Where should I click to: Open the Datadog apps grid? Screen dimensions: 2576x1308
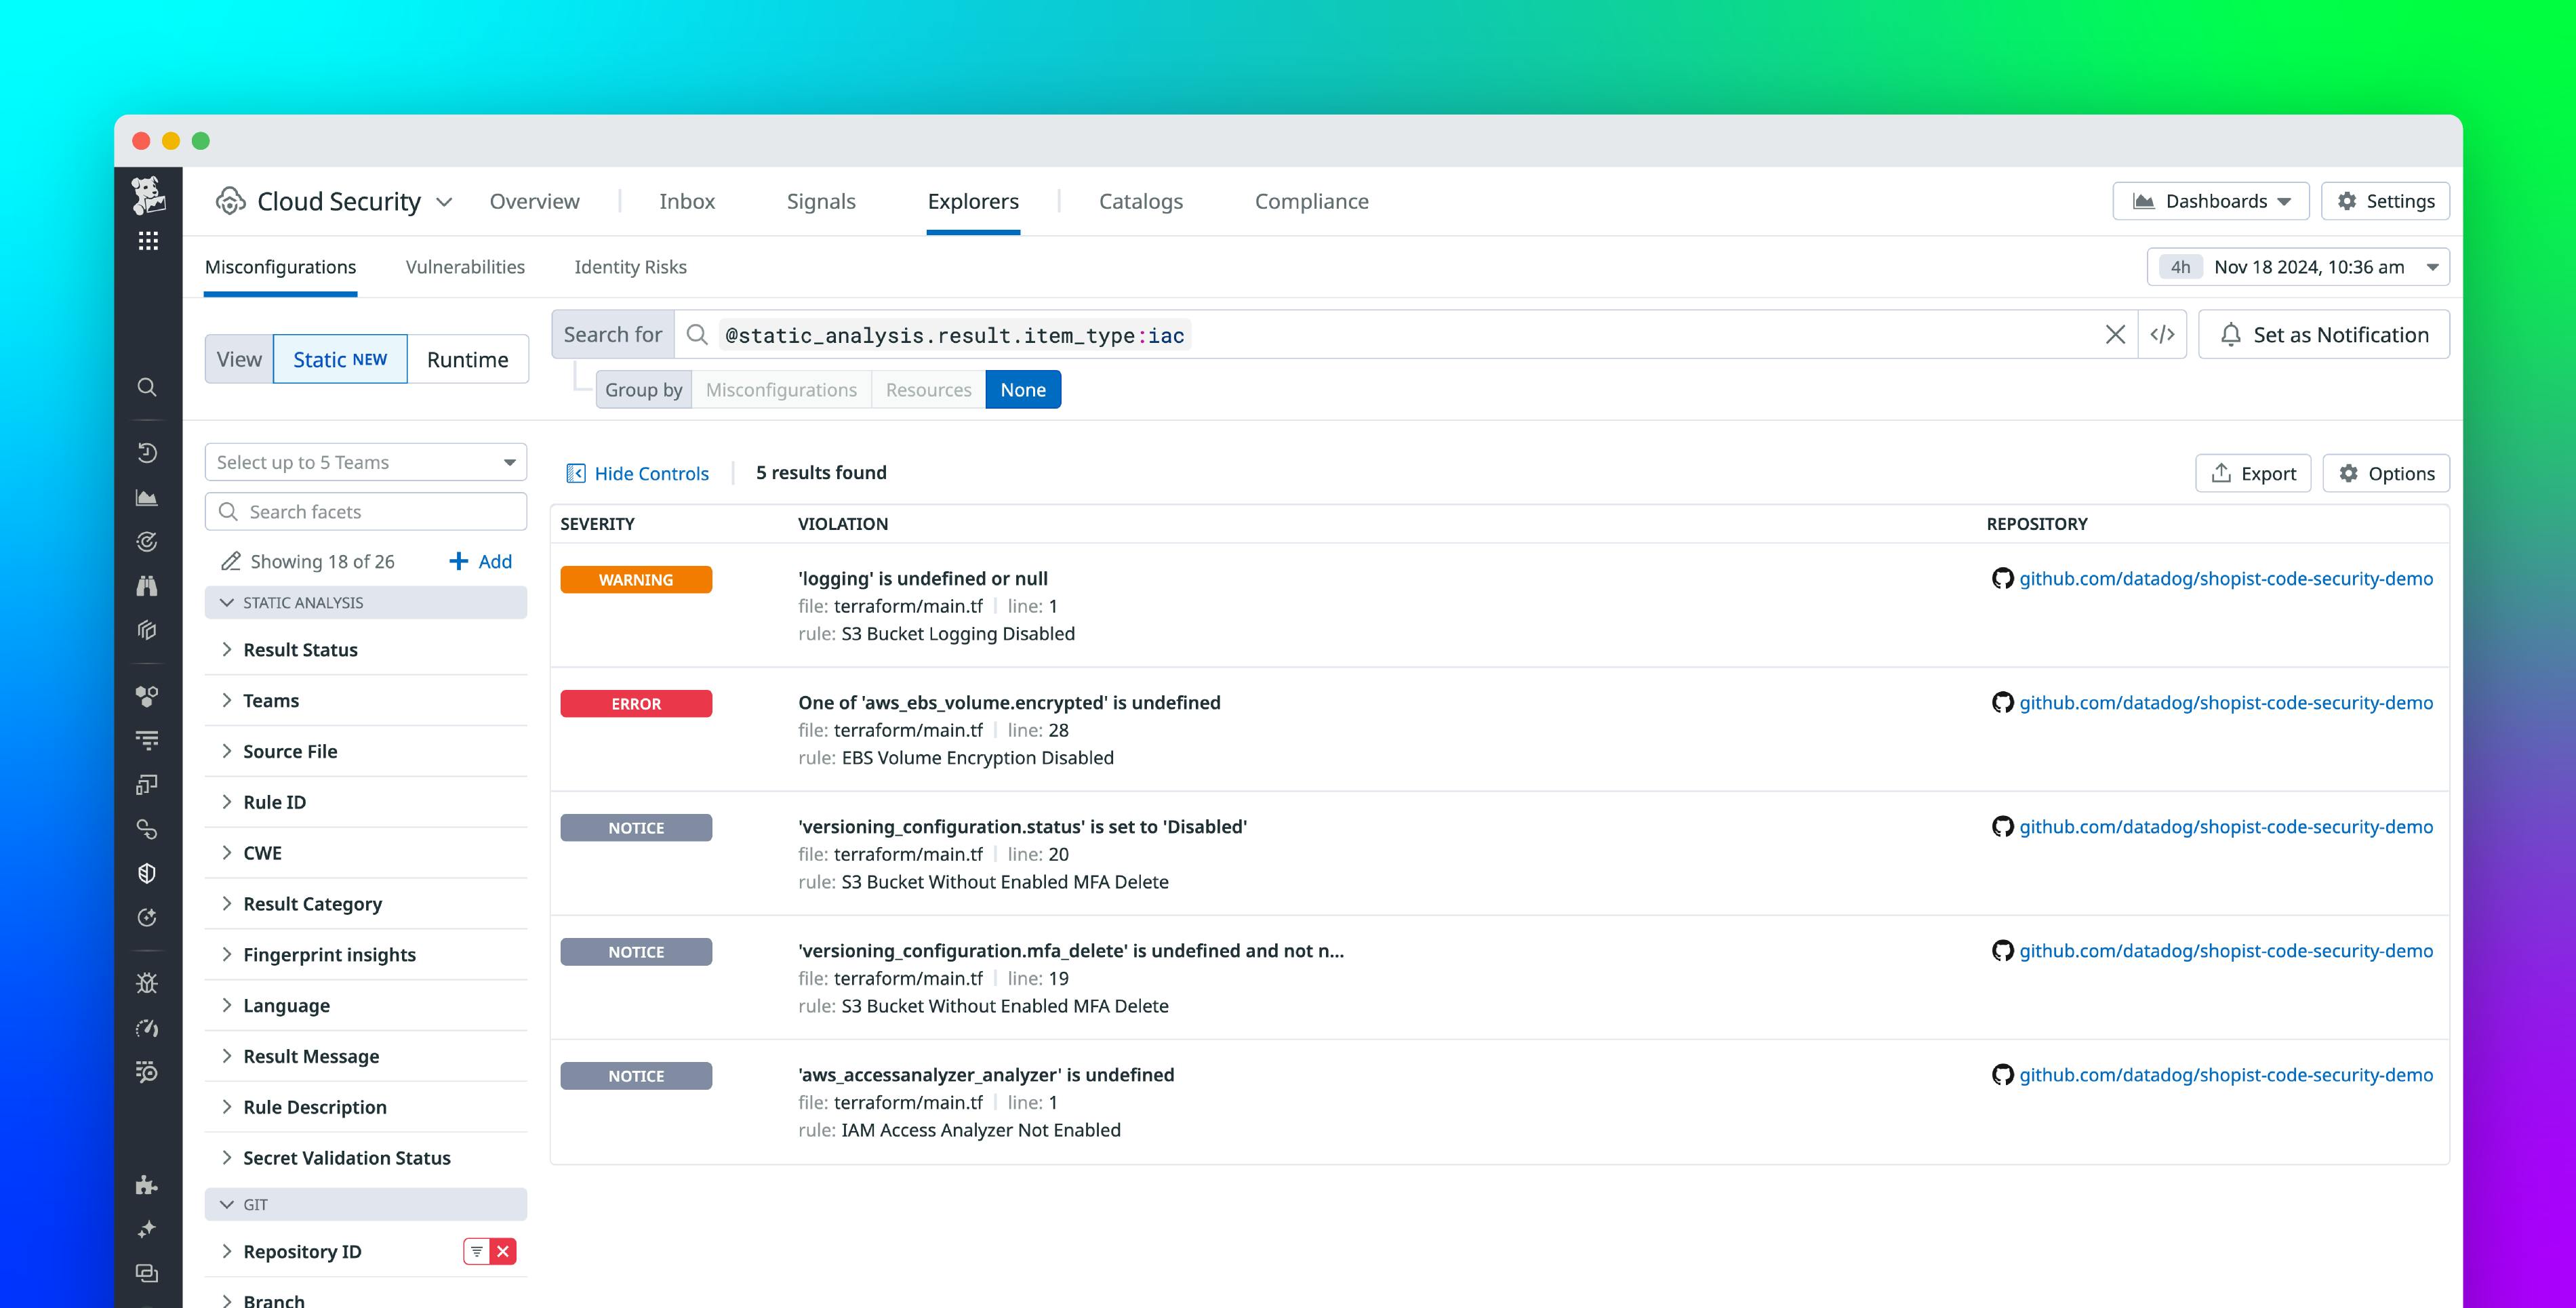click(x=147, y=240)
